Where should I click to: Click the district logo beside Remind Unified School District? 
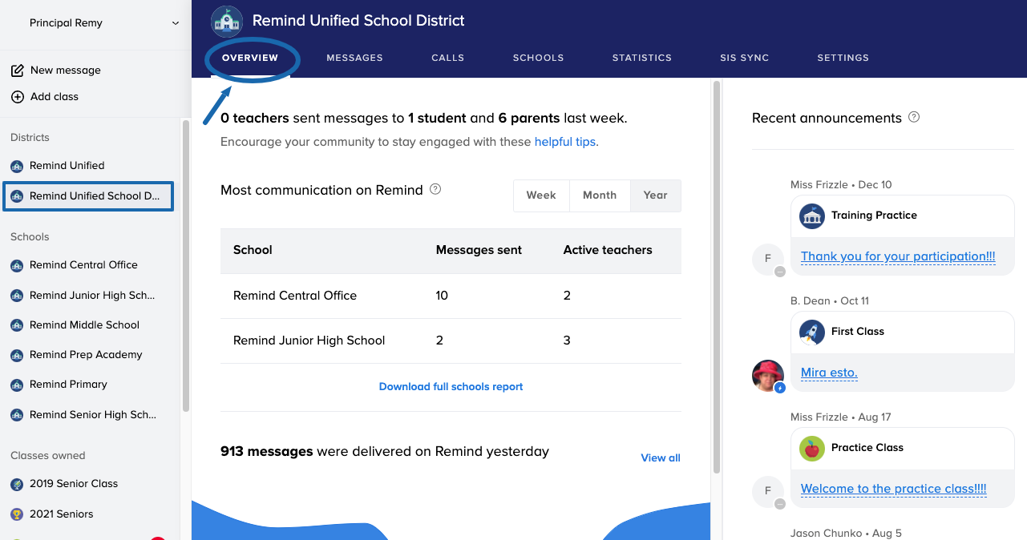tap(227, 22)
